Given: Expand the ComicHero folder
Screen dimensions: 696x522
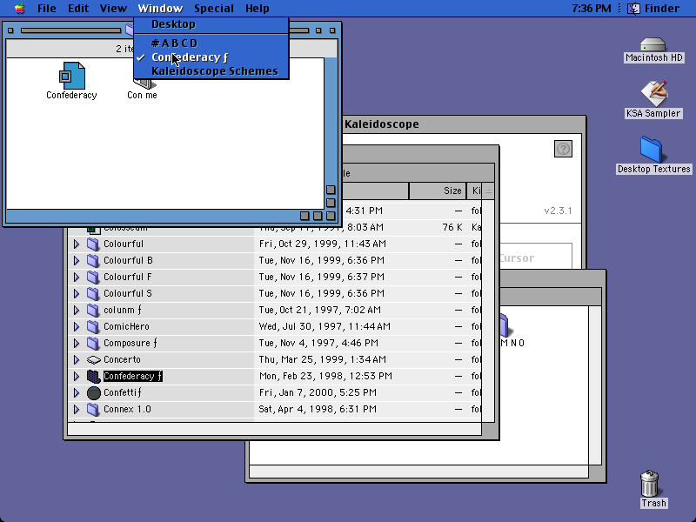Looking at the screenshot, I should click(x=77, y=327).
